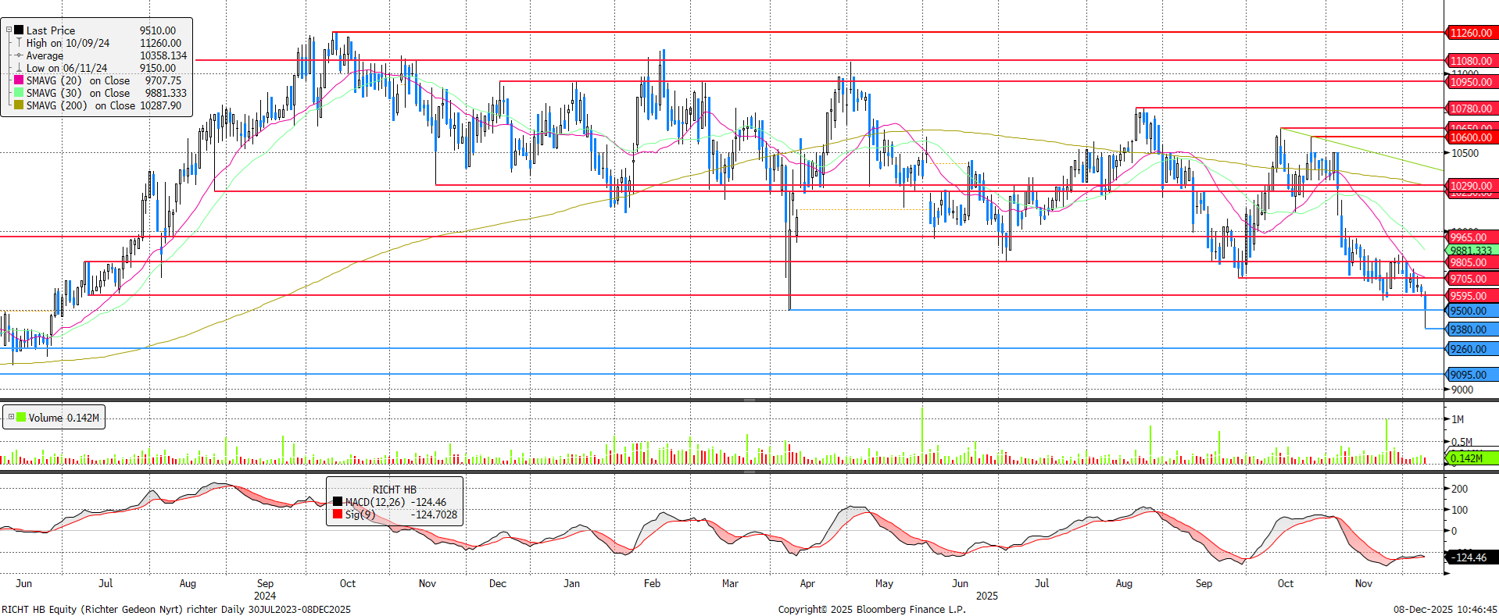Screen dimensions: 1499x616
Task: Click the 9881.333 green SMAVG axis label
Action: (x=1470, y=251)
